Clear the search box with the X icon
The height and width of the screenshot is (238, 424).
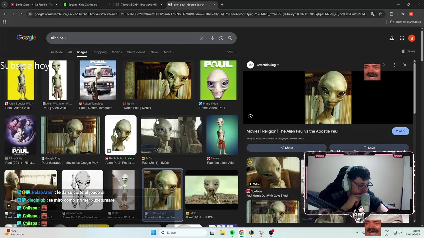201,38
